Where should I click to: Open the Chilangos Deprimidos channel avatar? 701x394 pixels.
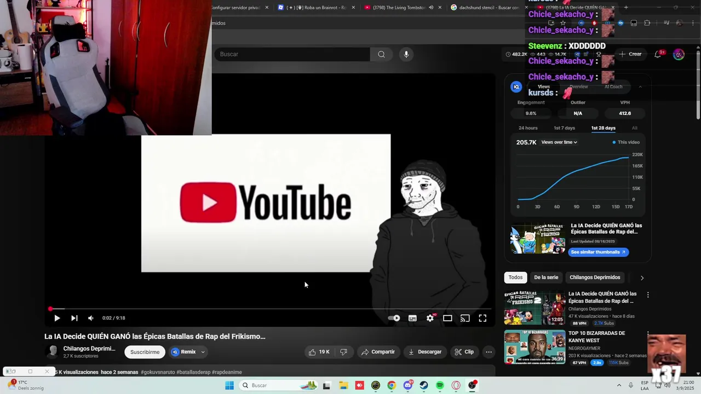tap(52, 352)
